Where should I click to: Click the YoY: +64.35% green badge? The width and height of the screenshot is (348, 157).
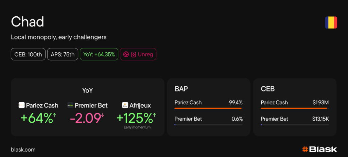[99, 54]
